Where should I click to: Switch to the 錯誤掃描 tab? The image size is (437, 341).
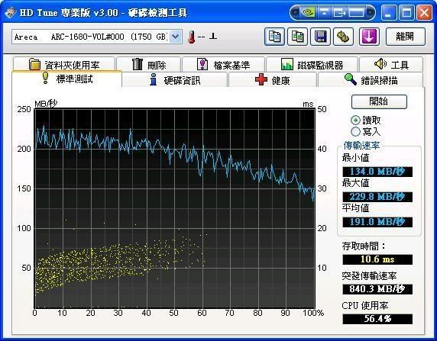371,80
